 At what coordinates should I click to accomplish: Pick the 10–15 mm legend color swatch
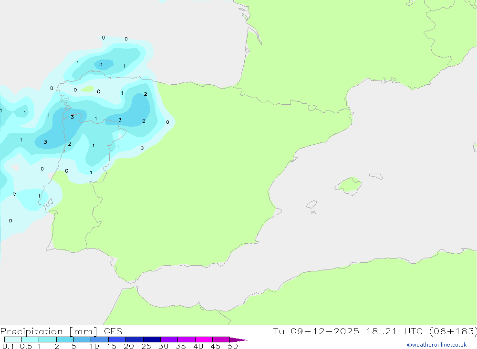(x=100, y=339)
